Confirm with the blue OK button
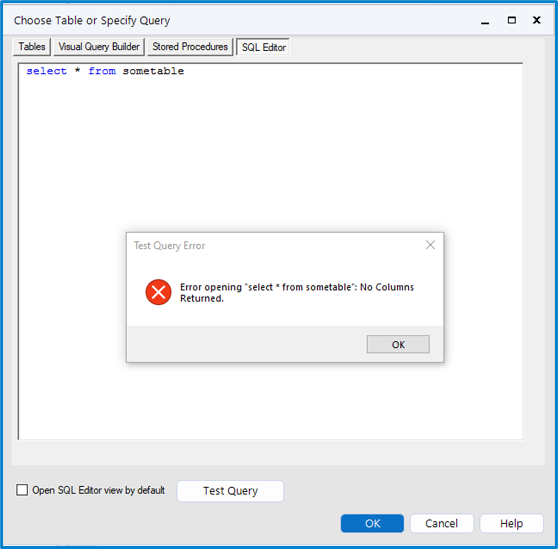 pos(372,523)
